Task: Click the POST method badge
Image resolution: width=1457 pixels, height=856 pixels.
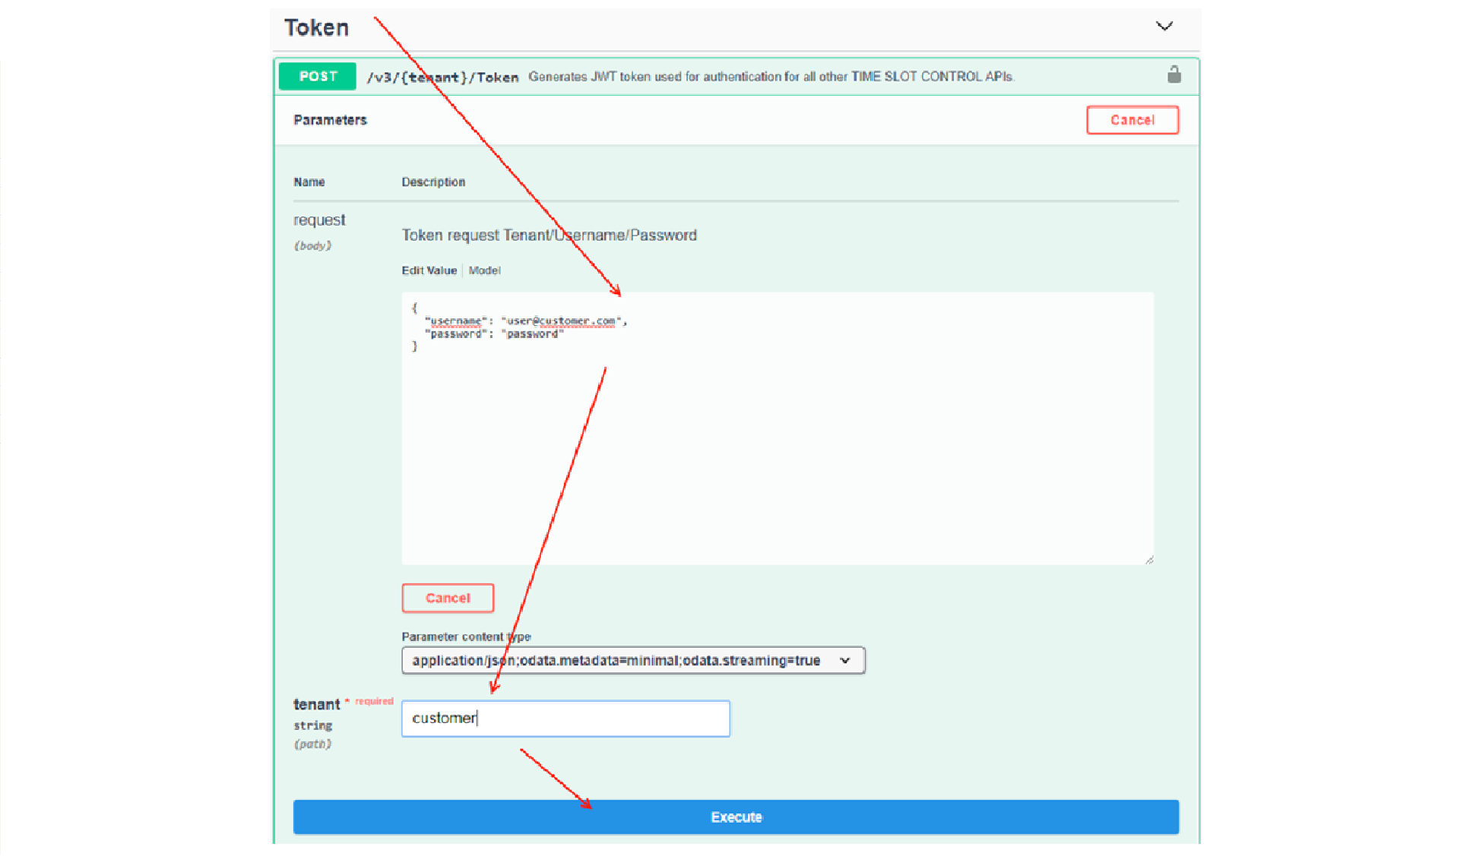Action: pyautogui.click(x=318, y=76)
